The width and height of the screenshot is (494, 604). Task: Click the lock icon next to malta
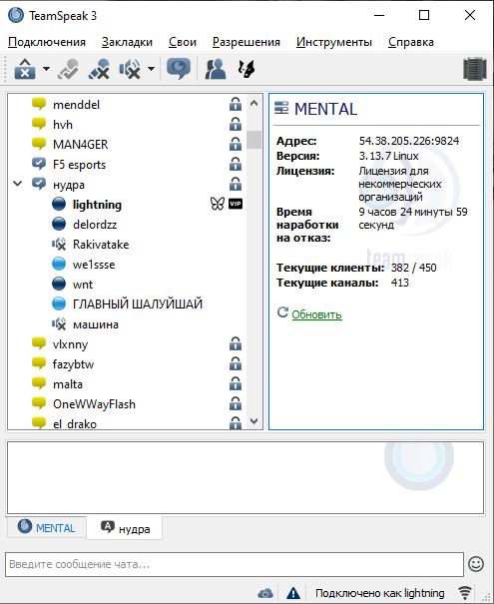(x=236, y=383)
